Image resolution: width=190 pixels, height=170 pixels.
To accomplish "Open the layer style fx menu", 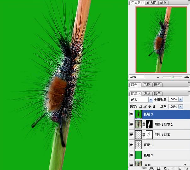I will pos(151,168).
